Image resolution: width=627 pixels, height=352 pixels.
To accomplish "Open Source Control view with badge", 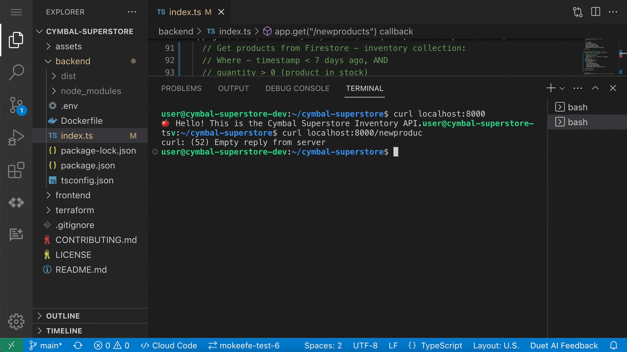I will tap(16, 105).
